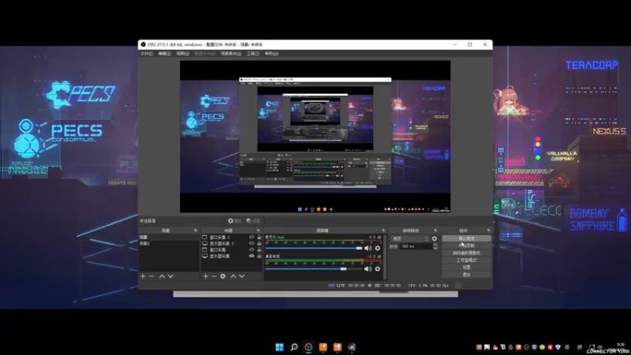This screenshot has height=355, width=631.
Task: Decrease transition duration with down arrow
Action: point(435,248)
